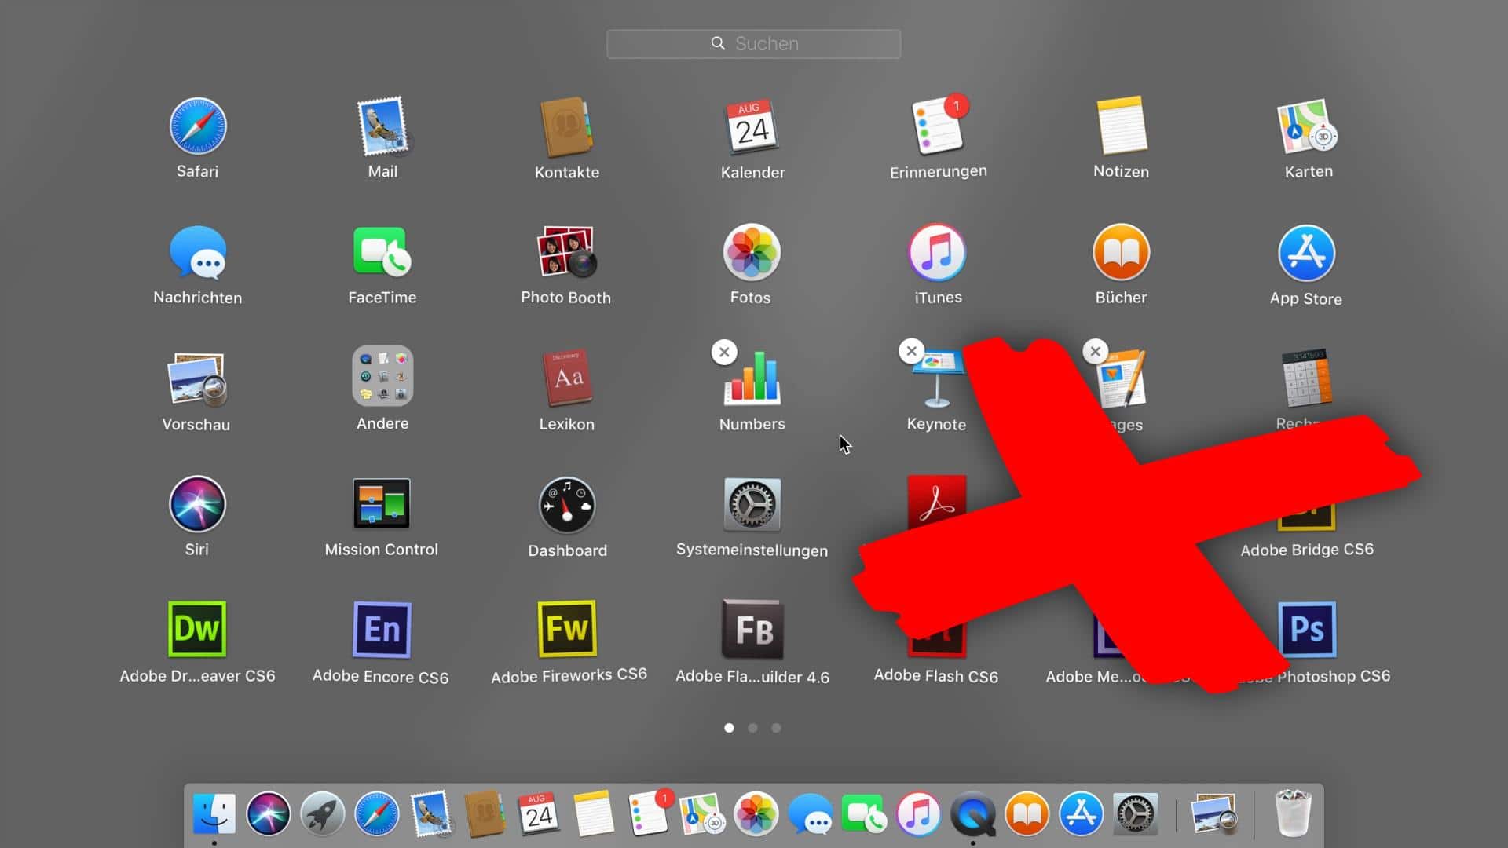Image resolution: width=1508 pixels, height=848 pixels.
Task: Open the Rechner calculator app
Action: click(x=1306, y=377)
